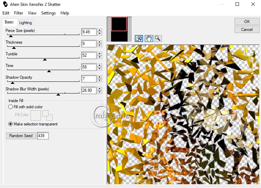This screenshot has width=261, height=188.
Task: Adjust the Thickness slider handle
Action: (x=14, y=48)
